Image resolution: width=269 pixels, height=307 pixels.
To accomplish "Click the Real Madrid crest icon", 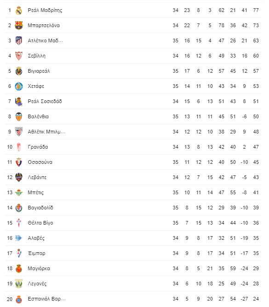I will (19, 11).
